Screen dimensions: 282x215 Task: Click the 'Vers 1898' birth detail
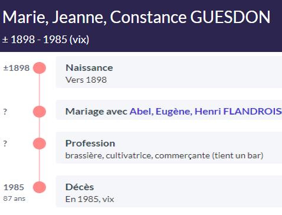[86, 80]
